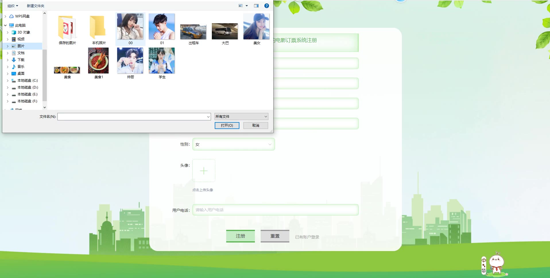
Task: Expand the 3D 对象 tree node
Action: pyautogui.click(x=8, y=32)
